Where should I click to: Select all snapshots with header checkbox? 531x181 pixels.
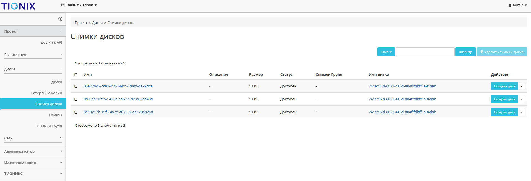pos(76,75)
